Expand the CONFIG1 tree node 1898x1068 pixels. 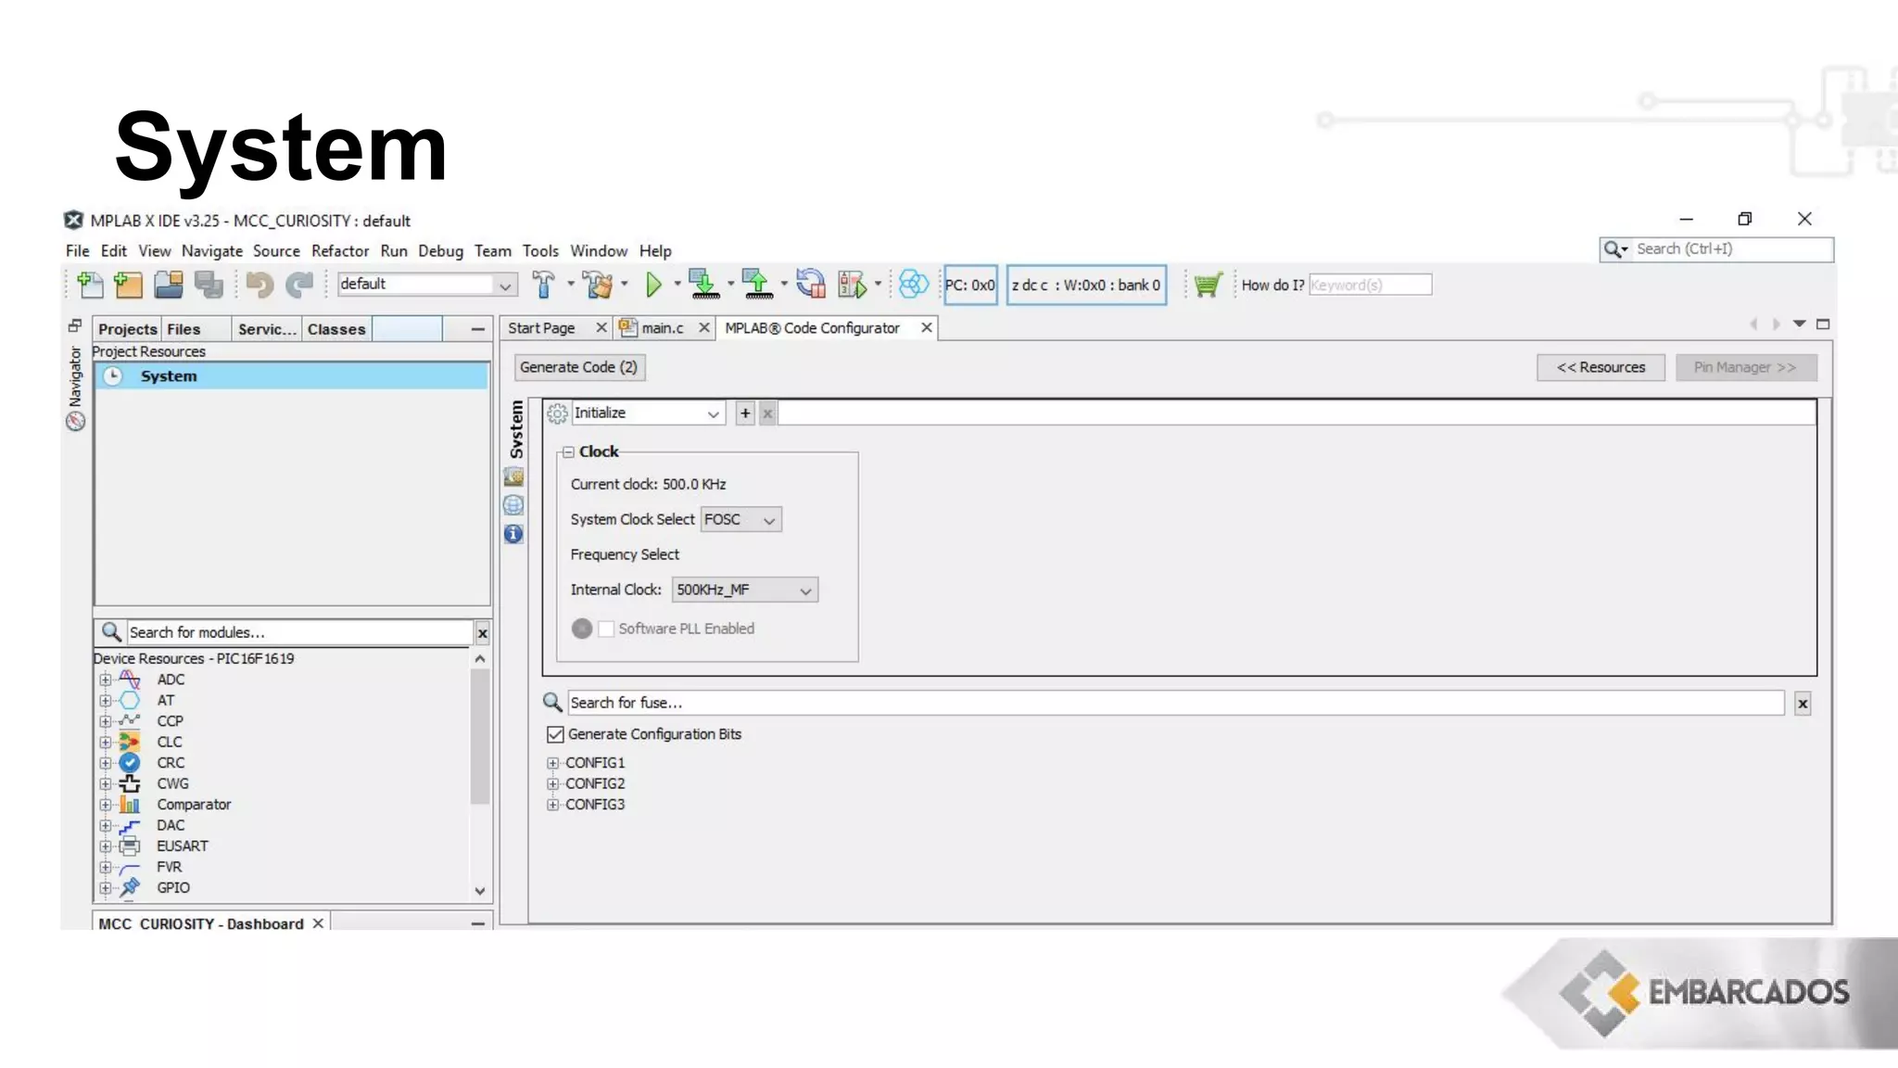(x=553, y=763)
